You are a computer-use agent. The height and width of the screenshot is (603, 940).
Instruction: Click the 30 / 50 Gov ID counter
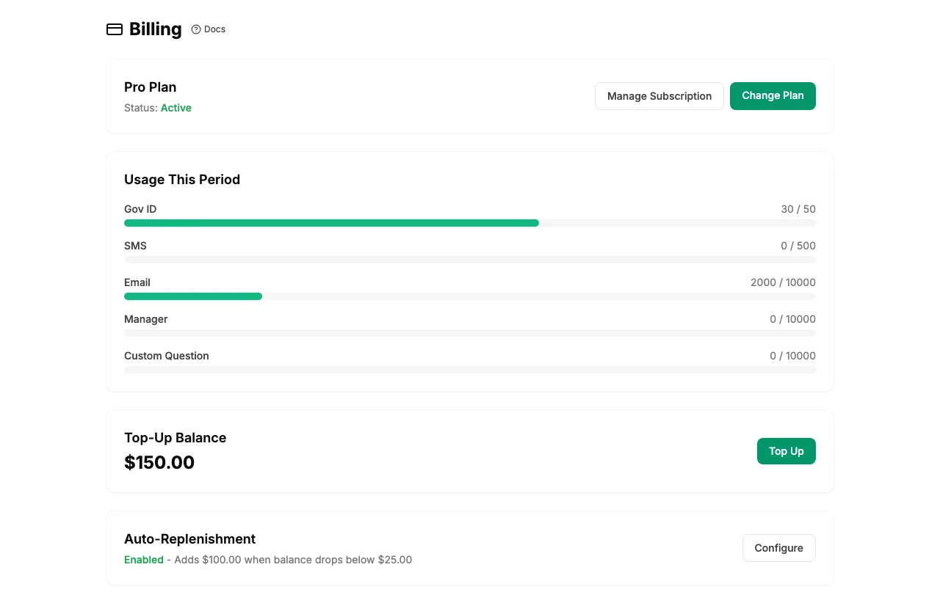[x=798, y=209]
